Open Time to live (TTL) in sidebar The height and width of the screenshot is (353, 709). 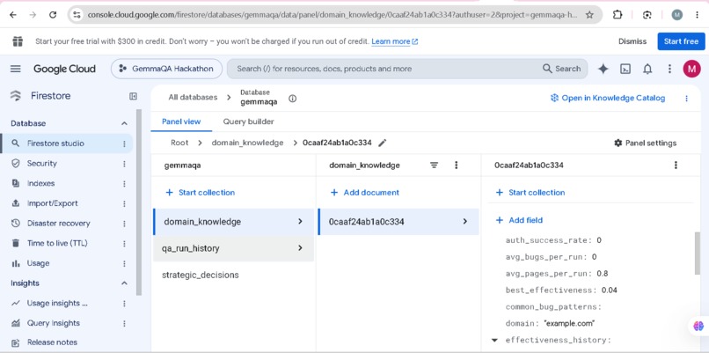tap(57, 244)
